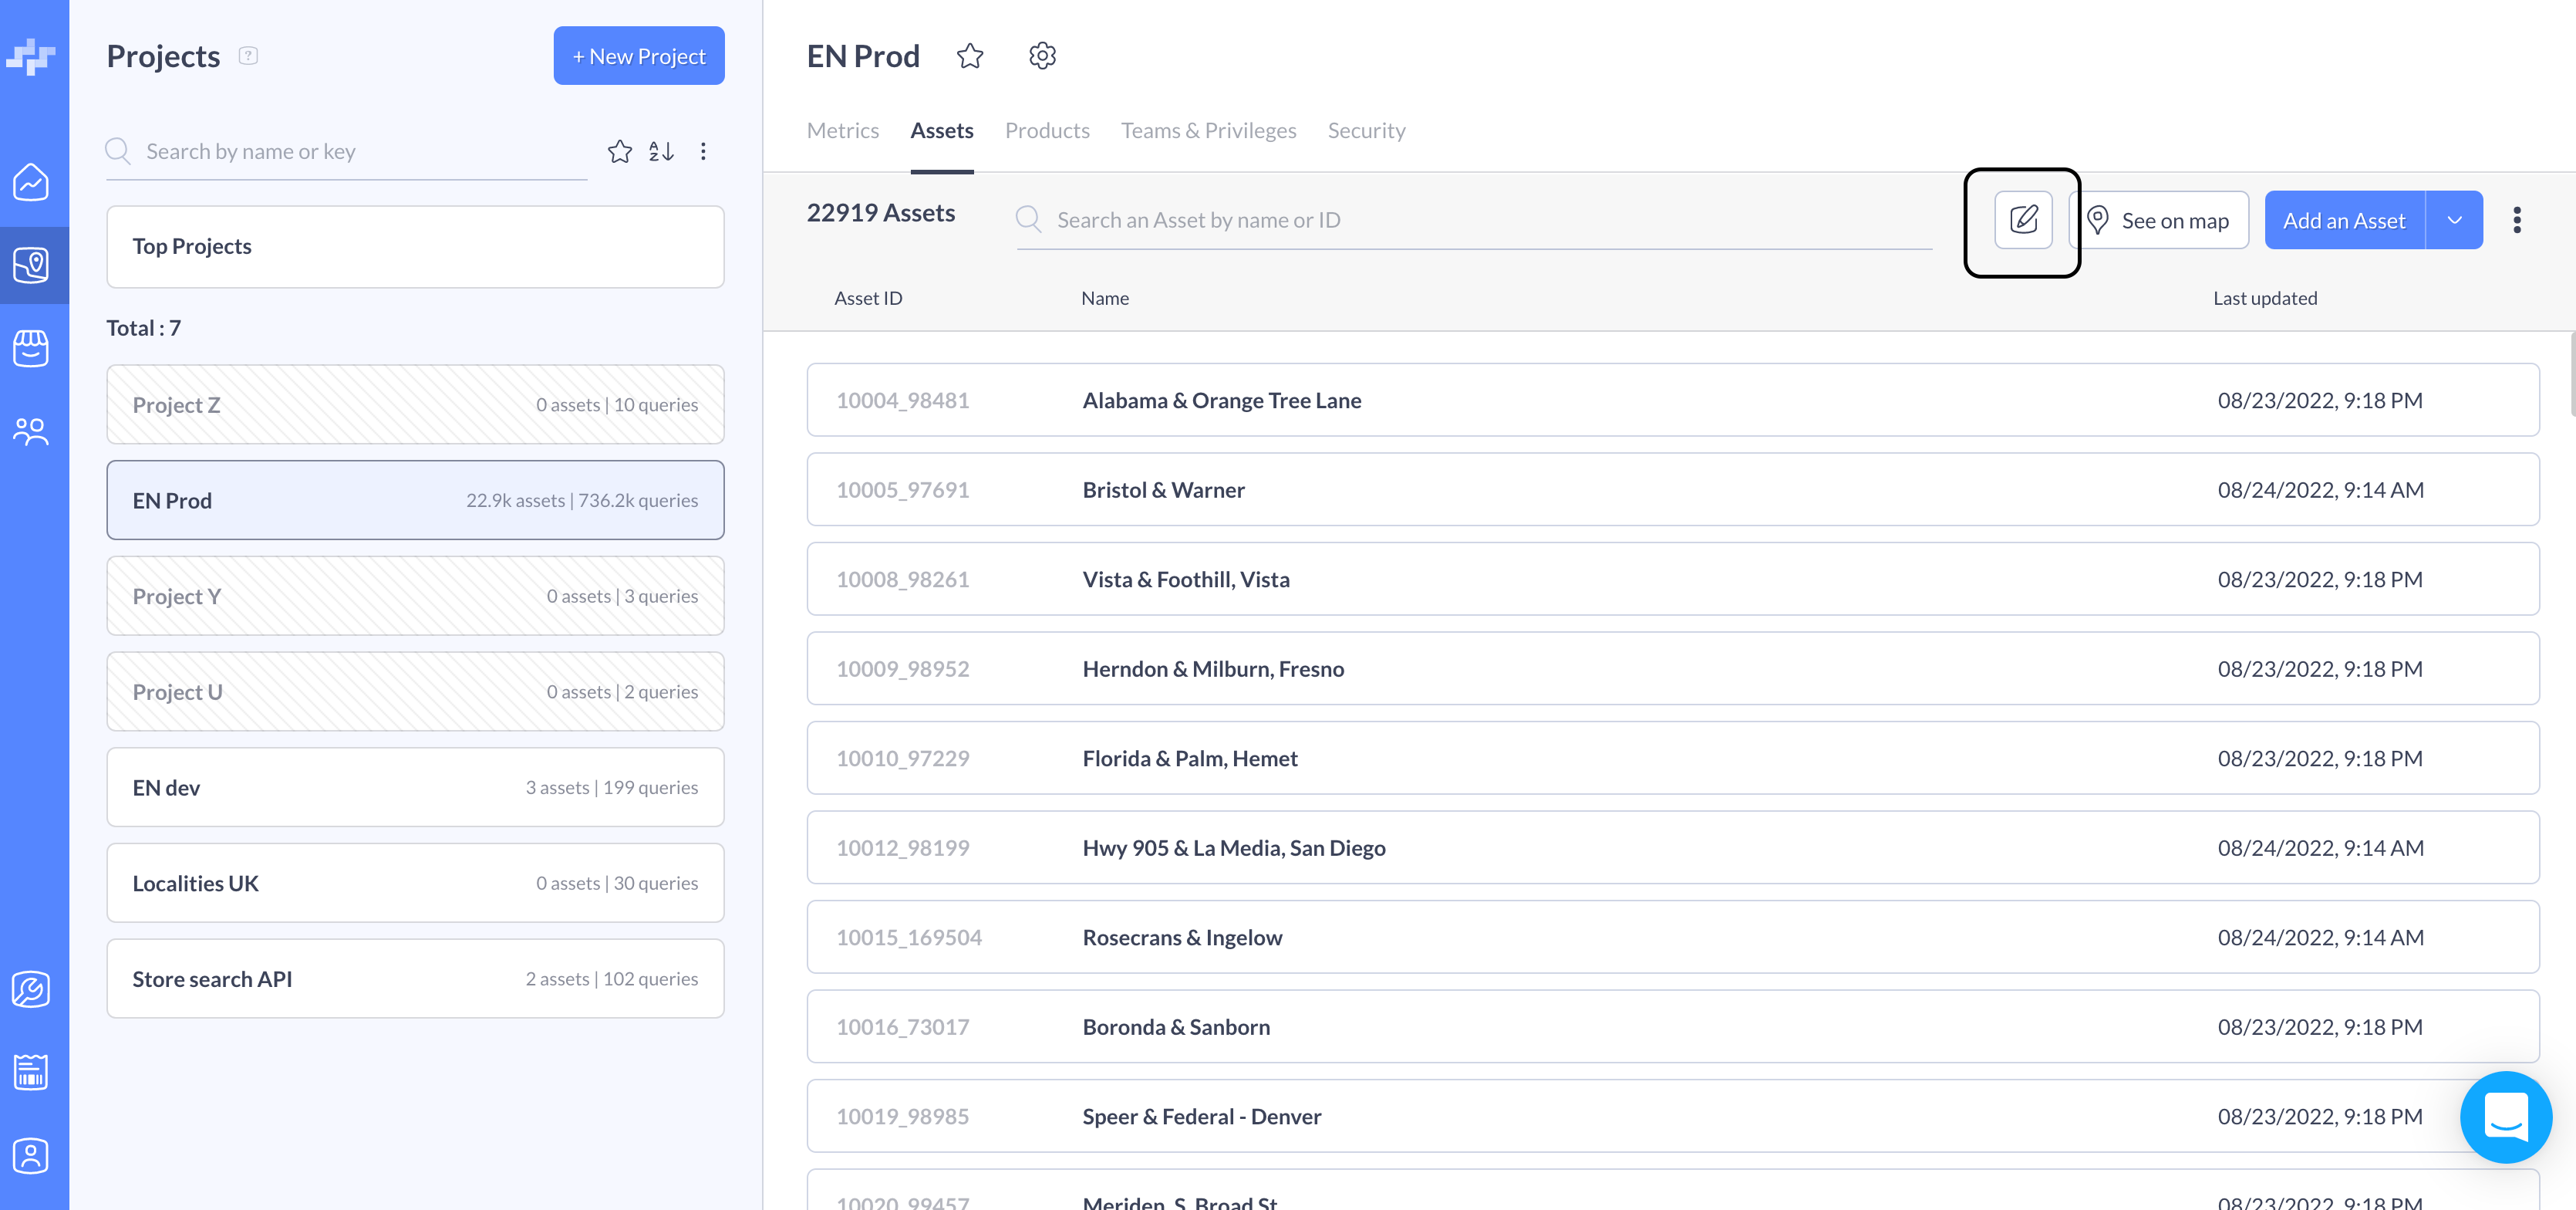Open the store sidebar icon

coord(32,348)
